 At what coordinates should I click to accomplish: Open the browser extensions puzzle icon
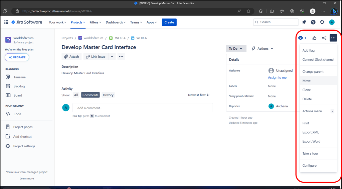tap(261, 11)
